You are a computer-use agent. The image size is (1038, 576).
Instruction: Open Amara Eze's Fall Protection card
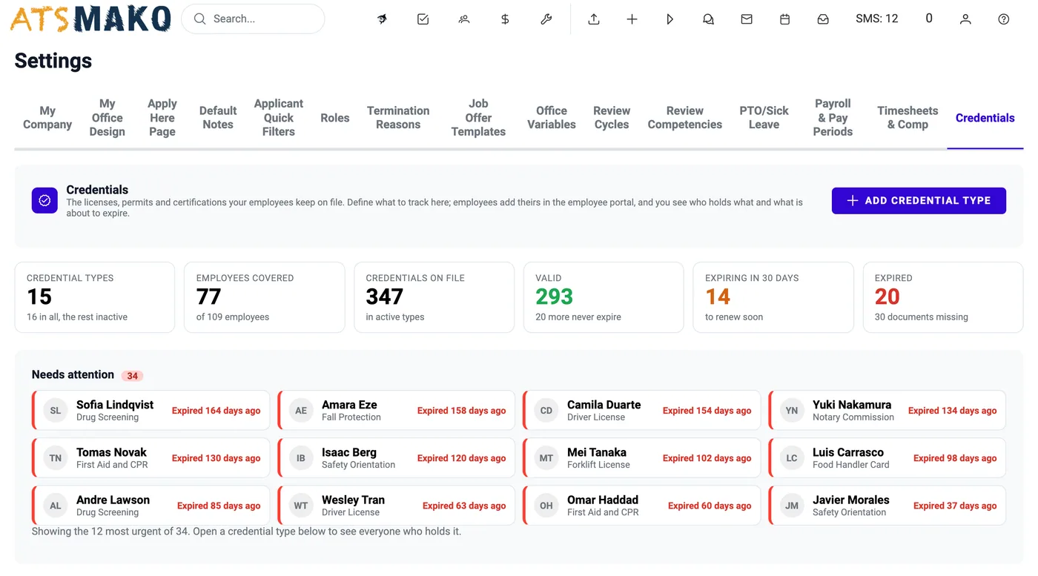pyautogui.click(x=397, y=411)
